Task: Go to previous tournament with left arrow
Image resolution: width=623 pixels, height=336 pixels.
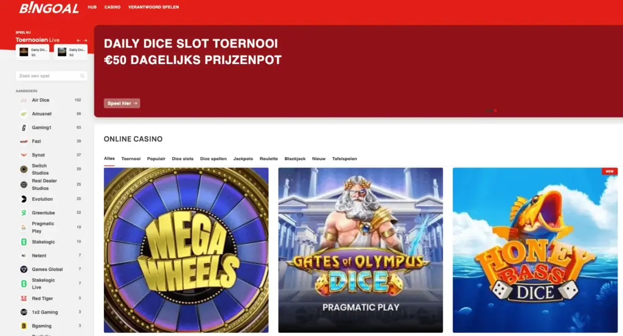Action: pos(78,40)
